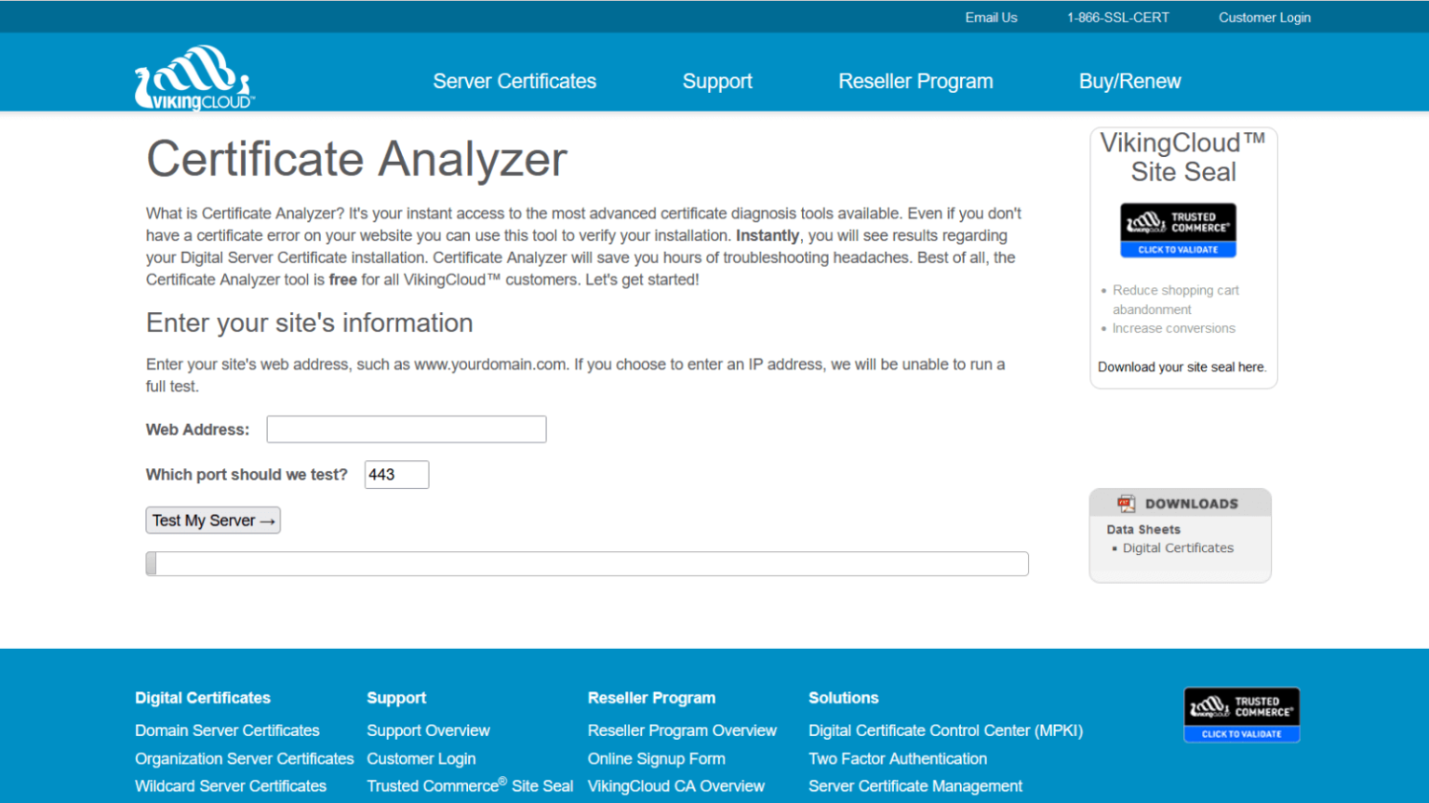Image resolution: width=1429 pixels, height=803 pixels.
Task: Click Increase conversions bullet text
Action: [1174, 328]
